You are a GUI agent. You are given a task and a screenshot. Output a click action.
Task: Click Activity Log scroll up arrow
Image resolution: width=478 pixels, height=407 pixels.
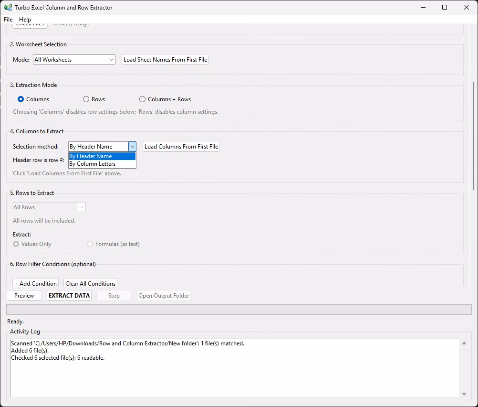tap(464, 343)
